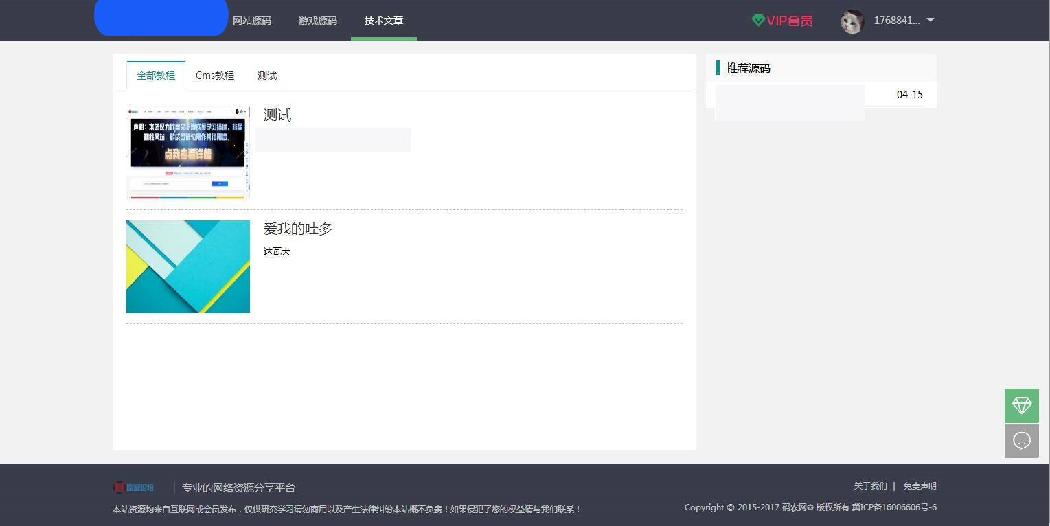
Task: Click the green gem icon beside VIP会员
Action: coord(758,21)
